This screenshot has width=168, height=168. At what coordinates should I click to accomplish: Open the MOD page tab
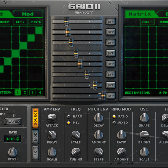click(x=36, y=137)
